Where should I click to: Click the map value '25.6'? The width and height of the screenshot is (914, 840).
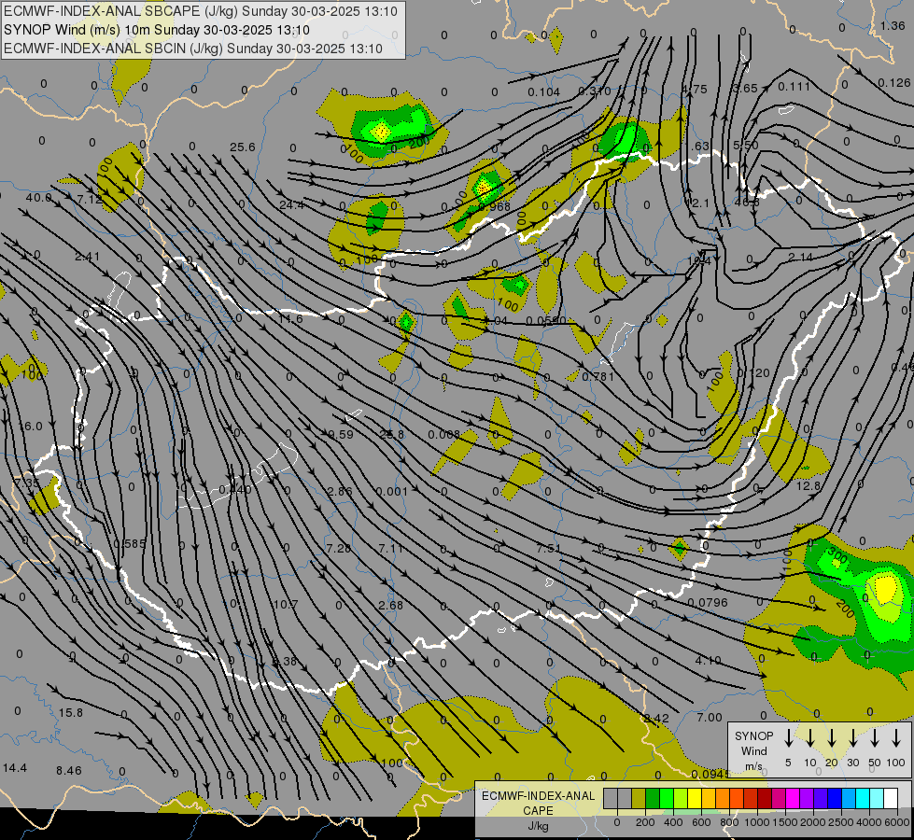pos(243,147)
